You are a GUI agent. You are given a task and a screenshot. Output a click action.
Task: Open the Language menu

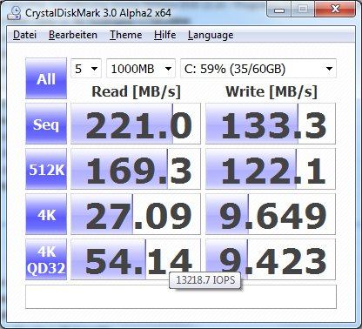211,35
